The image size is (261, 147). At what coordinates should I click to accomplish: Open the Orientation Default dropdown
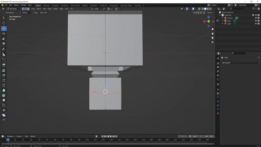(25, 13)
